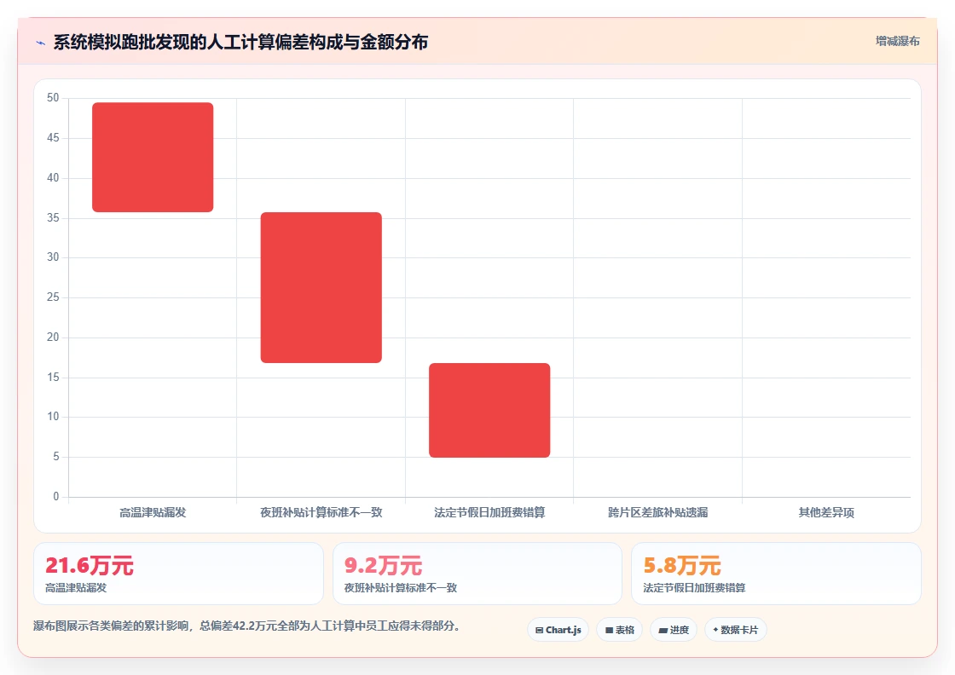The width and height of the screenshot is (955, 675).
Task: Click the 25 tick on the y-axis
Action: click(53, 297)
